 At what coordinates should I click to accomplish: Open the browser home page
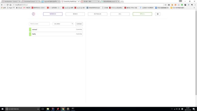tap(10, 5)
